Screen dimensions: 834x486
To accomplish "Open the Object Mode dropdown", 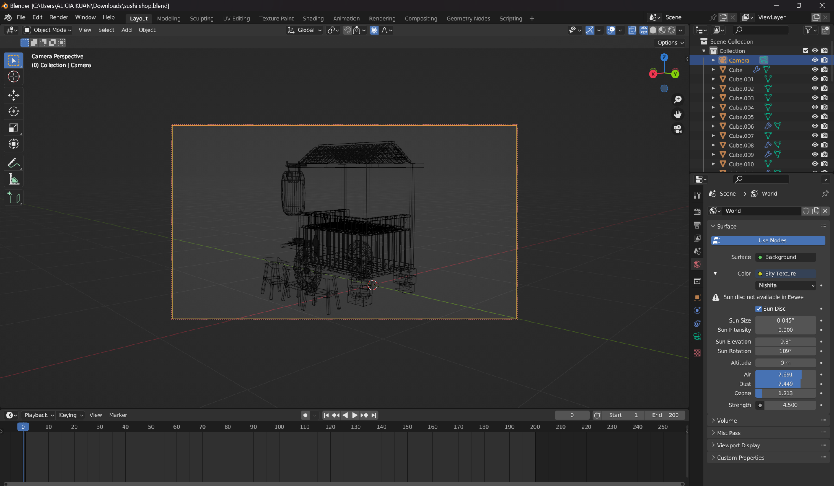I will point(48,30).
